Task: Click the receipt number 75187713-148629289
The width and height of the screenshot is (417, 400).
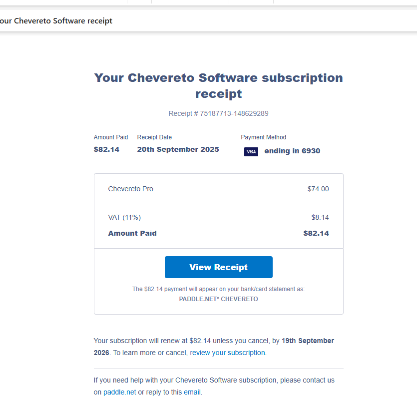Action: [234, 113]
